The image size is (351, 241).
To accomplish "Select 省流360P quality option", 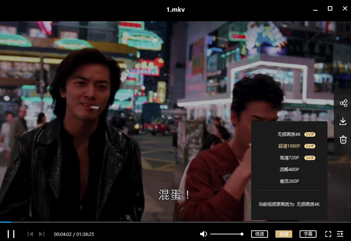I will 289,181.
